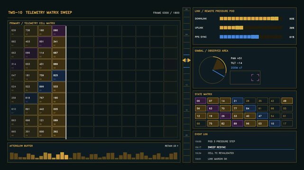Select telemetry cell 392
This screenshot has width=304, height=170.
(x=59, y=132)
